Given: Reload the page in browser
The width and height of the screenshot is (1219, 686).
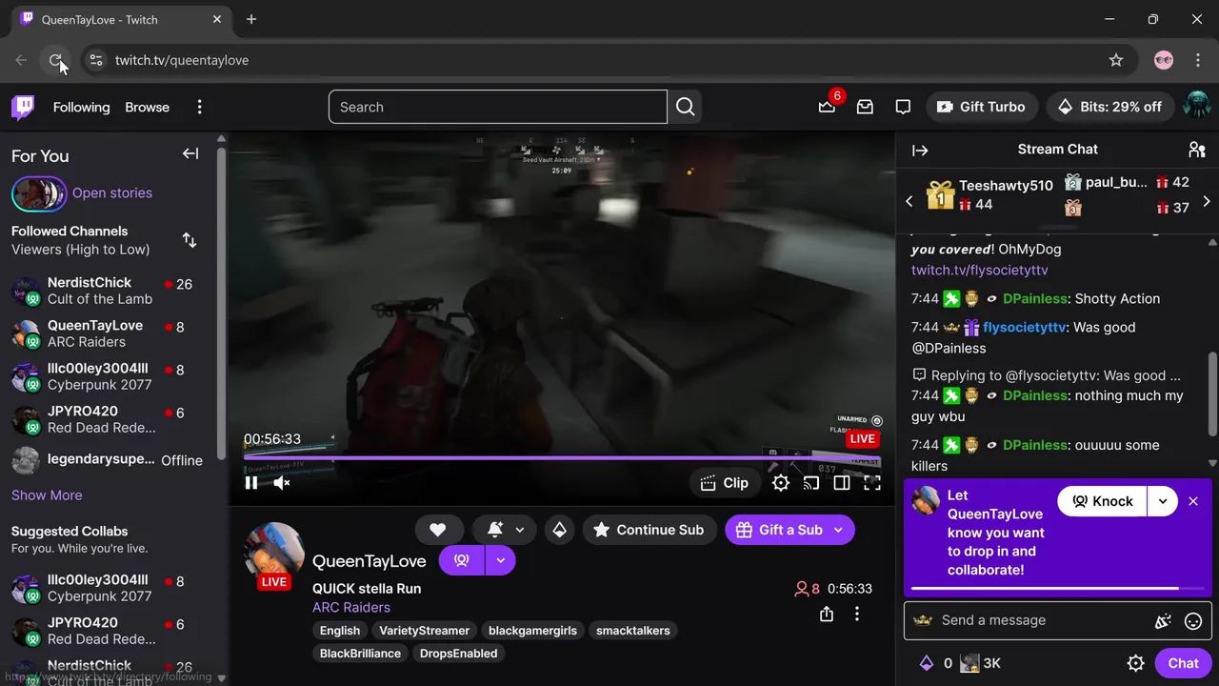Looking at the screenshot, I should pos(56,60).
